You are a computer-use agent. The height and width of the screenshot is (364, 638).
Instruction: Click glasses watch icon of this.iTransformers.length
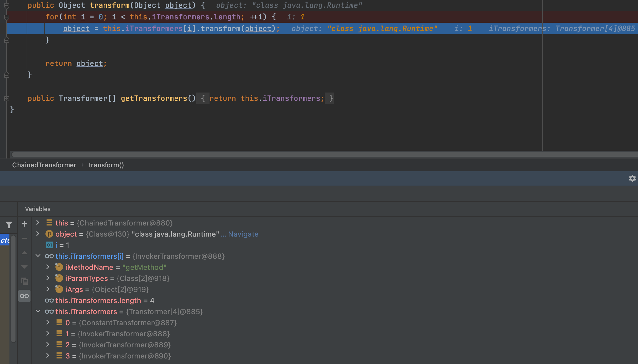[49, 301]
